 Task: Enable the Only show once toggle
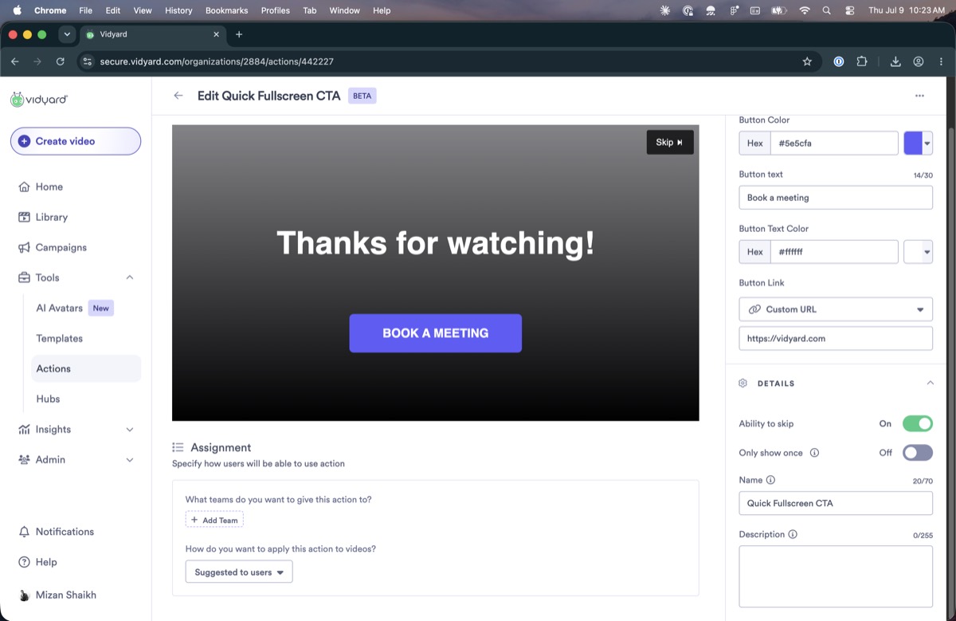pyautogui.click(x=917, y=453)
